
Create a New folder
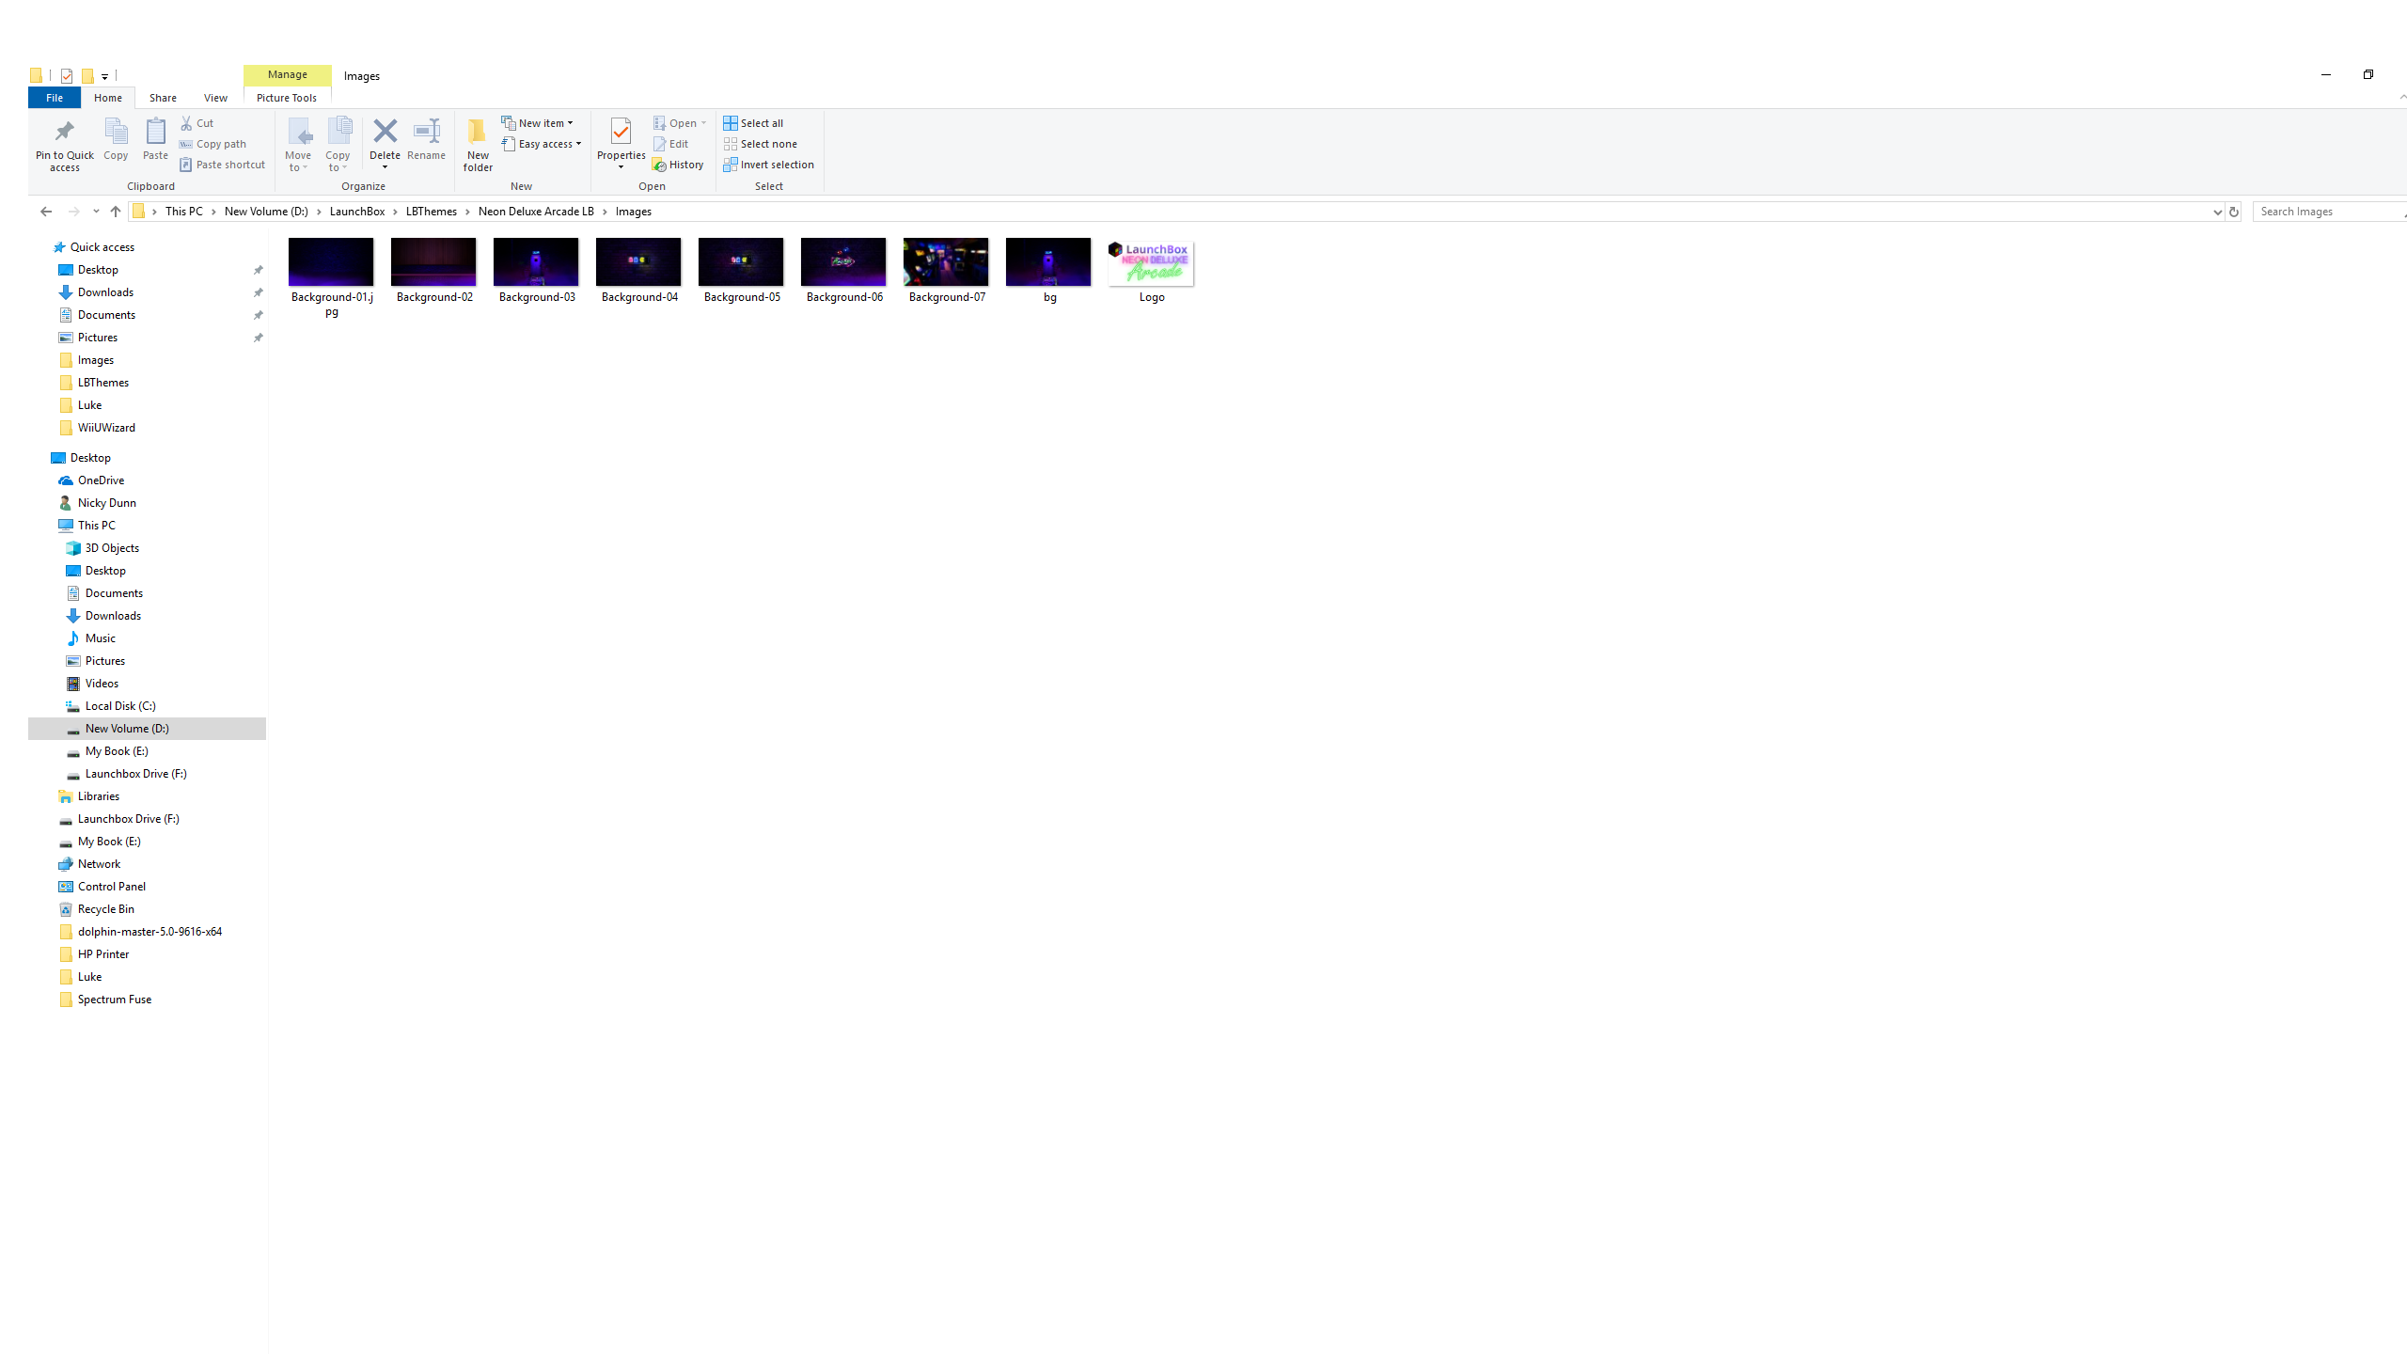[478, 145]
